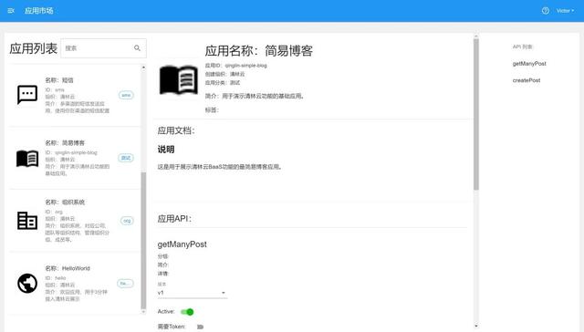Click the tag chip on HelloWorld row

(x=125, y=284)
